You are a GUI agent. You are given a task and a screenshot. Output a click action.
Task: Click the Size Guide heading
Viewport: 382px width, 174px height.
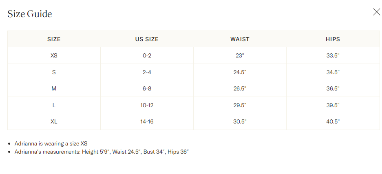(30, 14)
